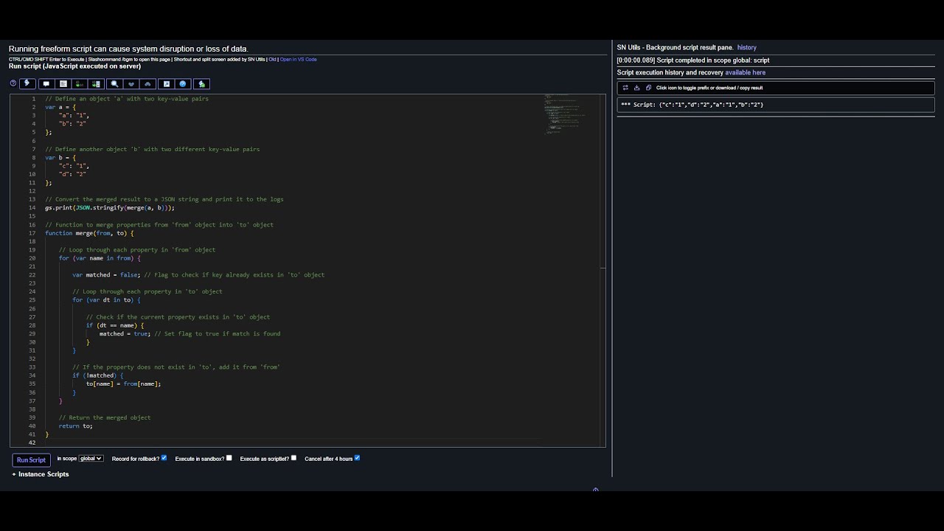The width and height of the screenshot is (944, 531).
Task: Open the in scope global dropdown
Action: [x=91, y=459]
